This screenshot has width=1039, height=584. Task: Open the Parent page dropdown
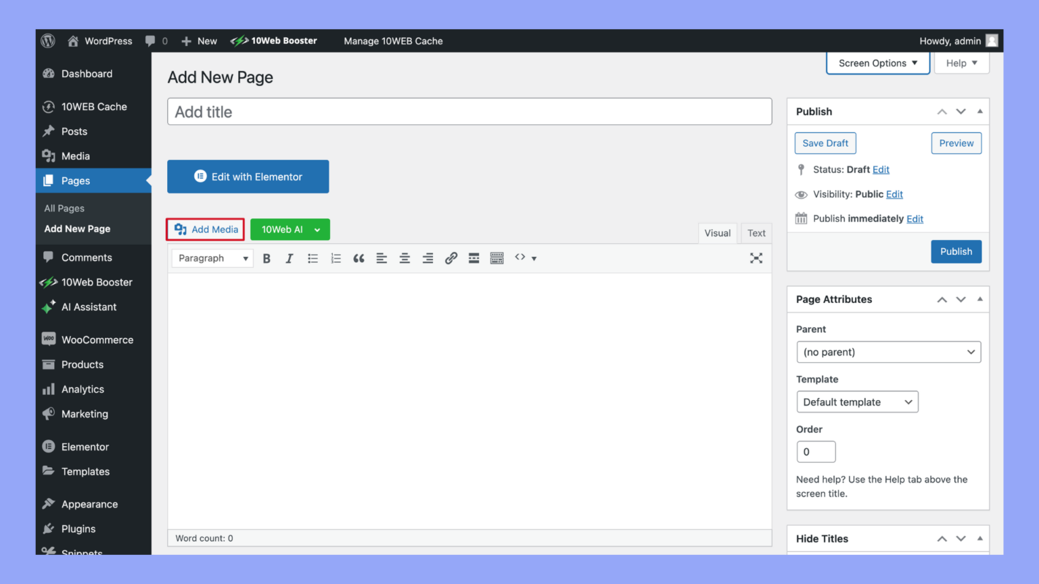pos(888,351)
